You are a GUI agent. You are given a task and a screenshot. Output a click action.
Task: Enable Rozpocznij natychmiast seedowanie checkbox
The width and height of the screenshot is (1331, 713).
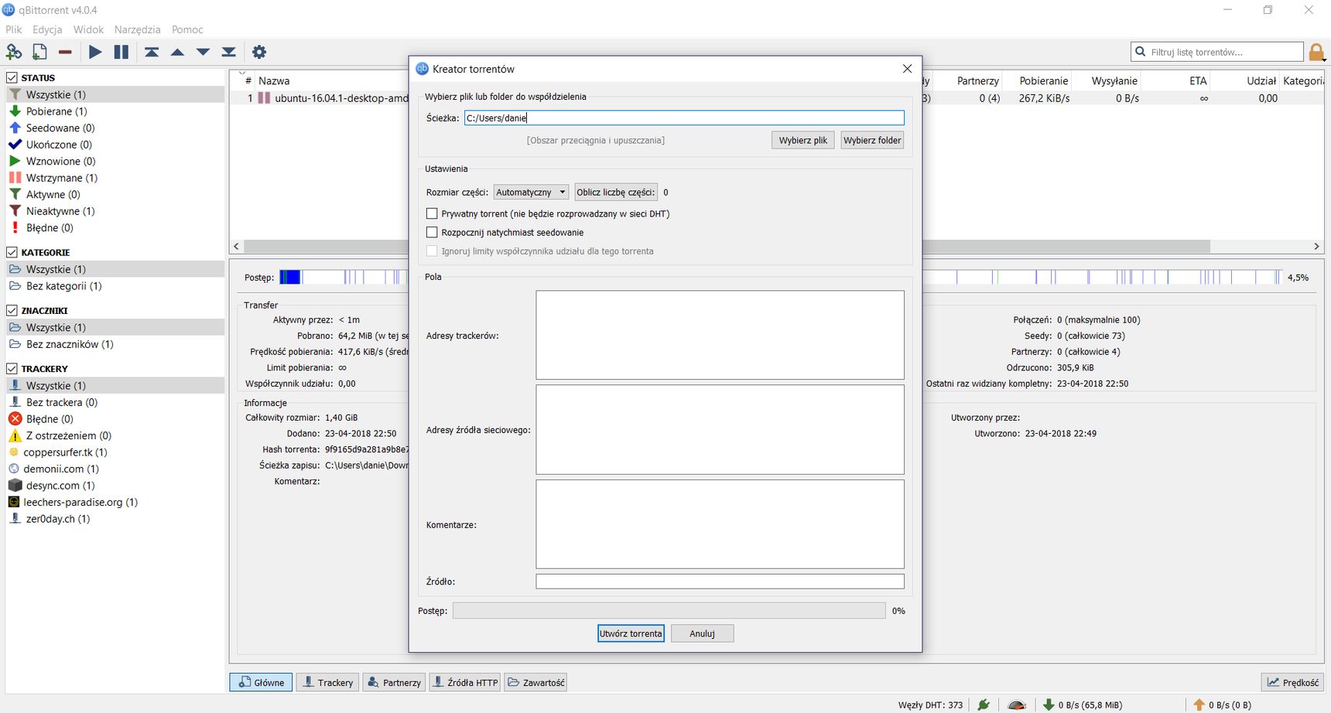[432, 232]
